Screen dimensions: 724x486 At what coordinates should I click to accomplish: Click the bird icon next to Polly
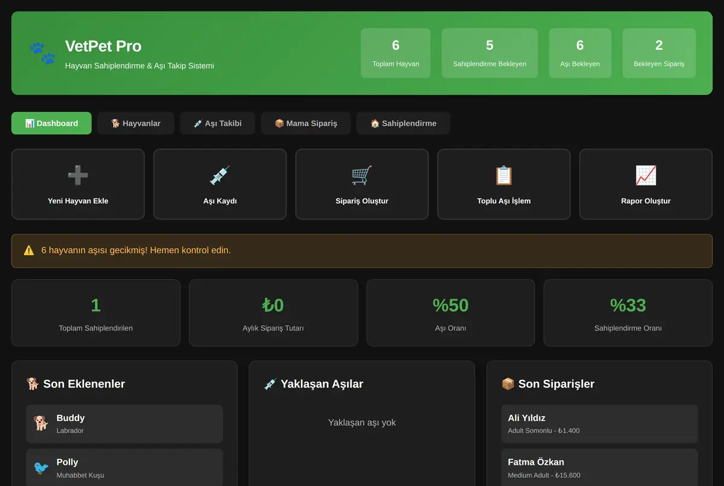pyautogui.click(x=41, y=468)
